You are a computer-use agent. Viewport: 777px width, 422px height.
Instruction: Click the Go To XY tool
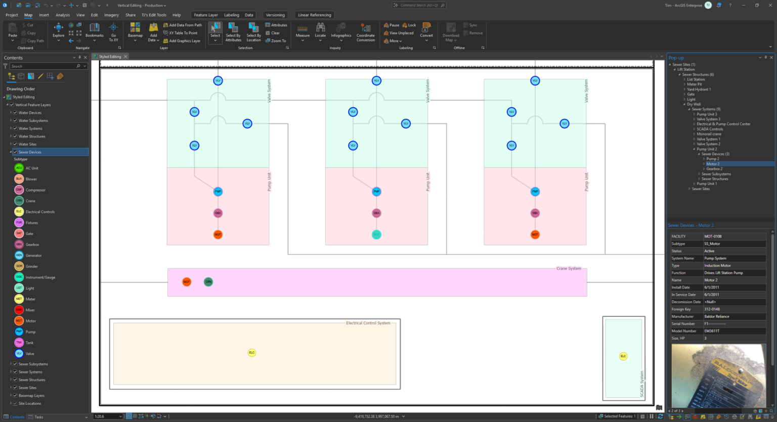113,31
